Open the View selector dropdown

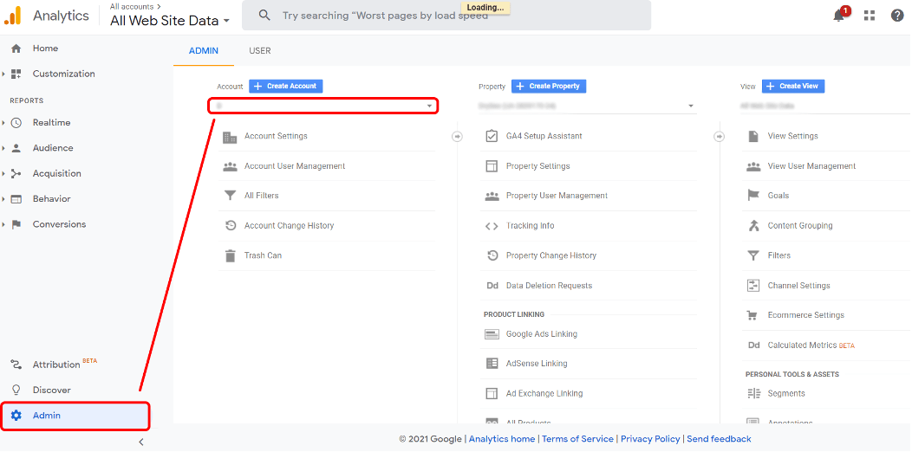point(826,106)
